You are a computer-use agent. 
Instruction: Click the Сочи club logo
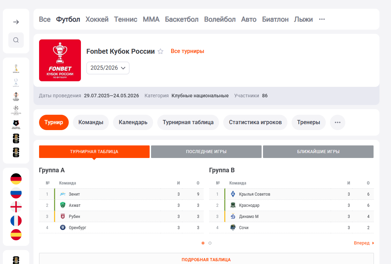[233, 227]
